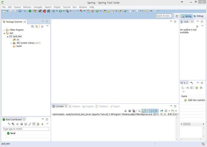Open the Package Explorer view menu triangle
Screen dimensions: 207x147
[47, 26]
